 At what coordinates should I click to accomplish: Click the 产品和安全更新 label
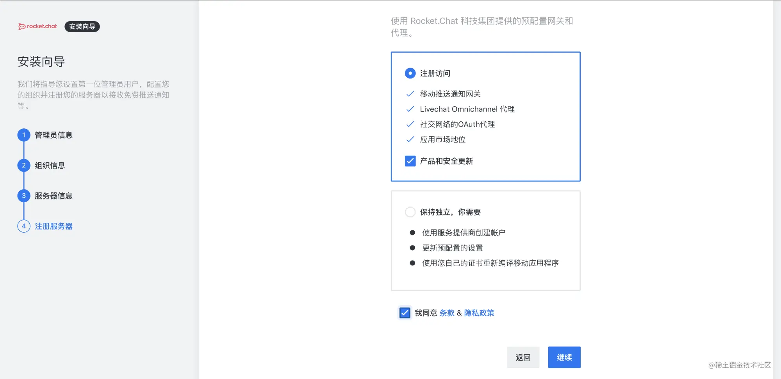tap(446, 161)
